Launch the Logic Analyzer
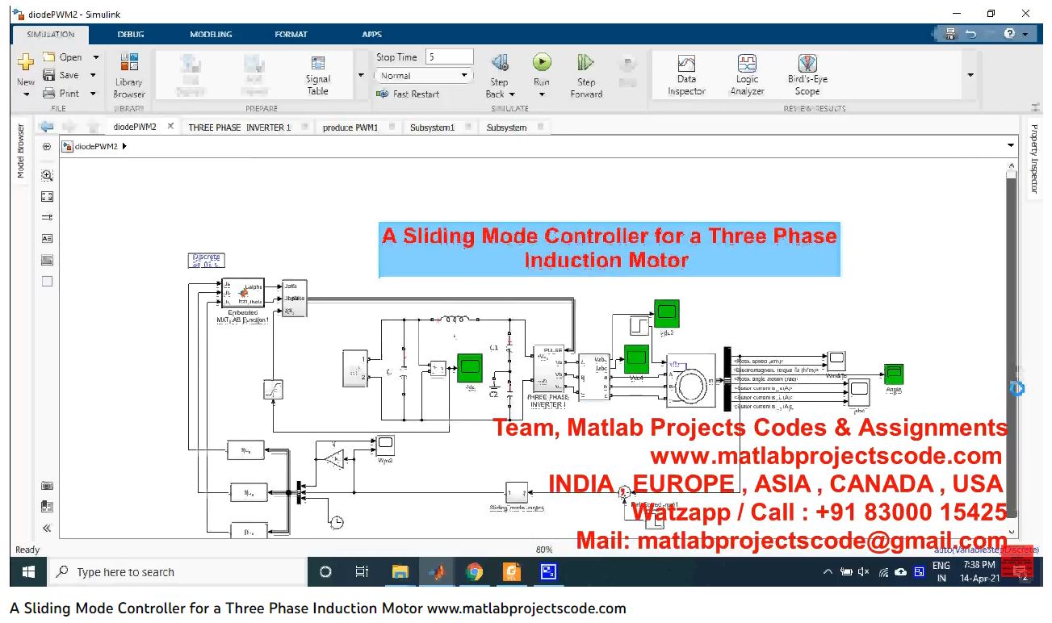The height and width of the screenshot is (623, 1052). (747, 75)
